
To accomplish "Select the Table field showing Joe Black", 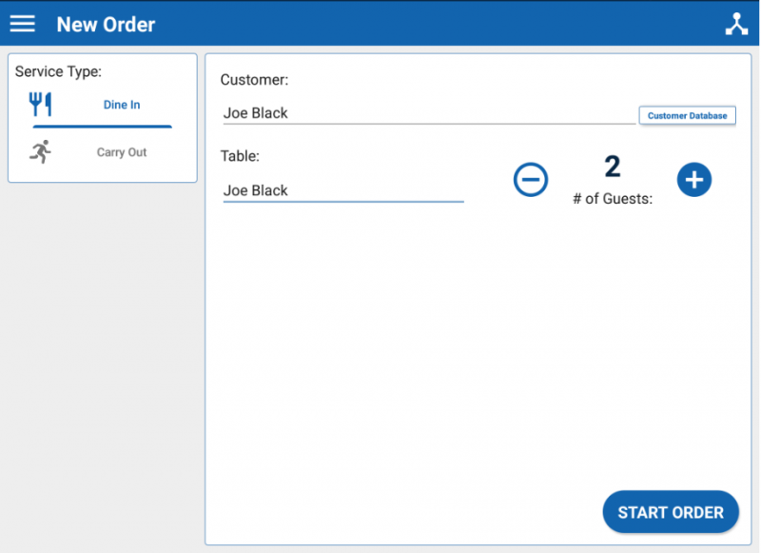I will coord(342,189).
